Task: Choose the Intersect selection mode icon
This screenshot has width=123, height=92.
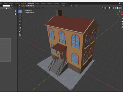Action: [x=33, y=6]
